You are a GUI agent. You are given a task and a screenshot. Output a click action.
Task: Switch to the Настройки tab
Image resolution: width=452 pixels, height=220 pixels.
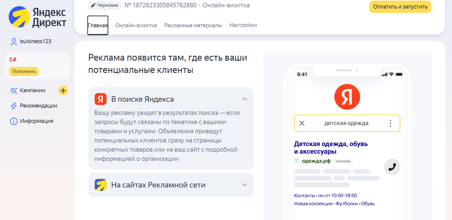(243, 25)
